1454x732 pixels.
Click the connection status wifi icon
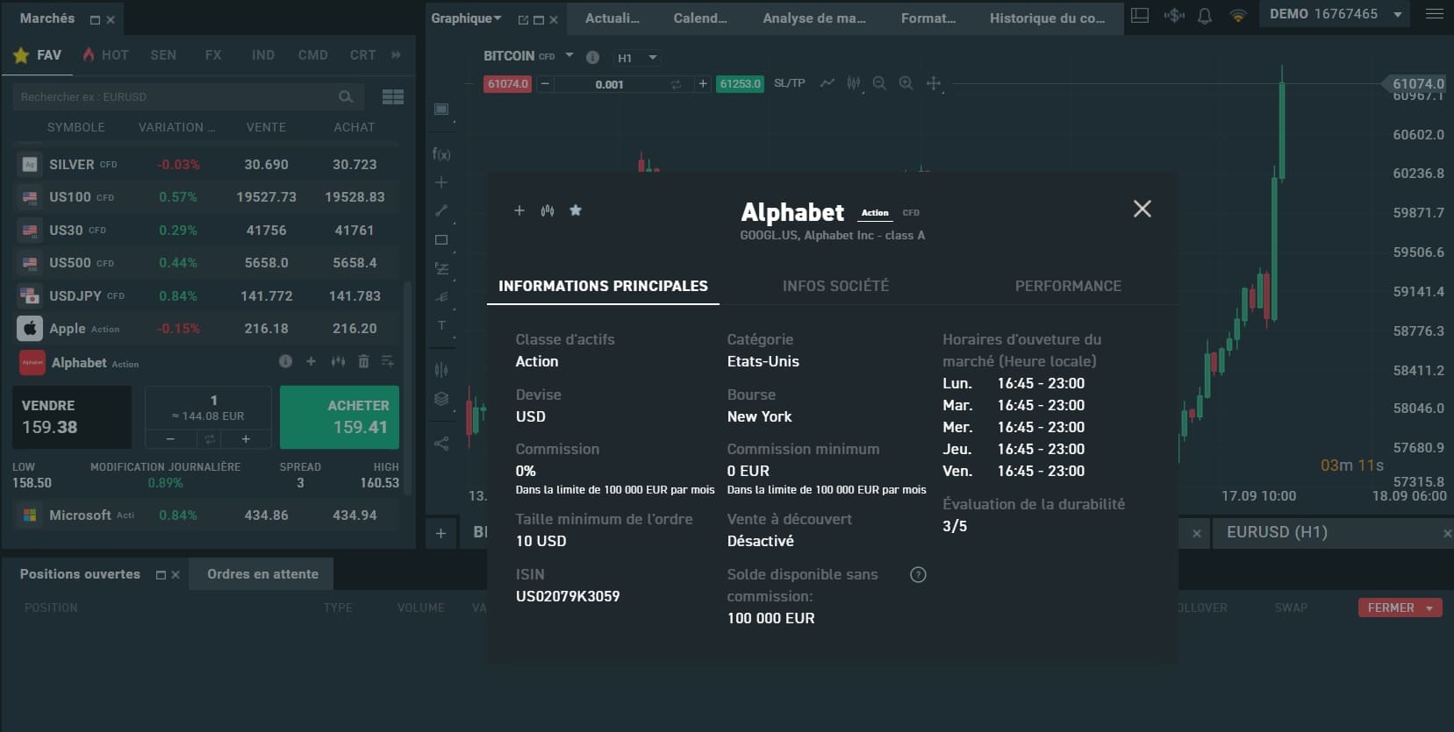click(1237, 15)
